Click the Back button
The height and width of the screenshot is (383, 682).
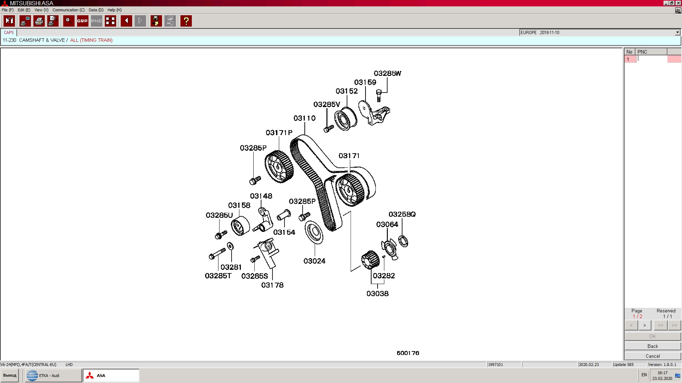(652, 346)
